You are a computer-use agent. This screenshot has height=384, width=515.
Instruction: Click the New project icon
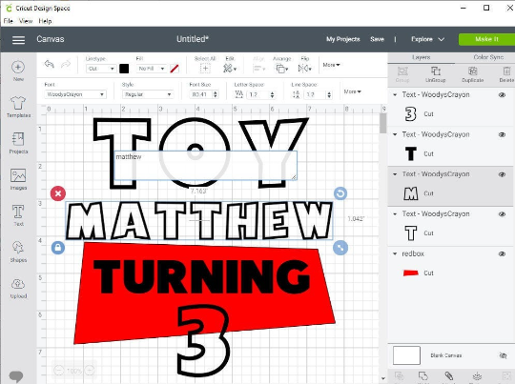click(18, 67)
